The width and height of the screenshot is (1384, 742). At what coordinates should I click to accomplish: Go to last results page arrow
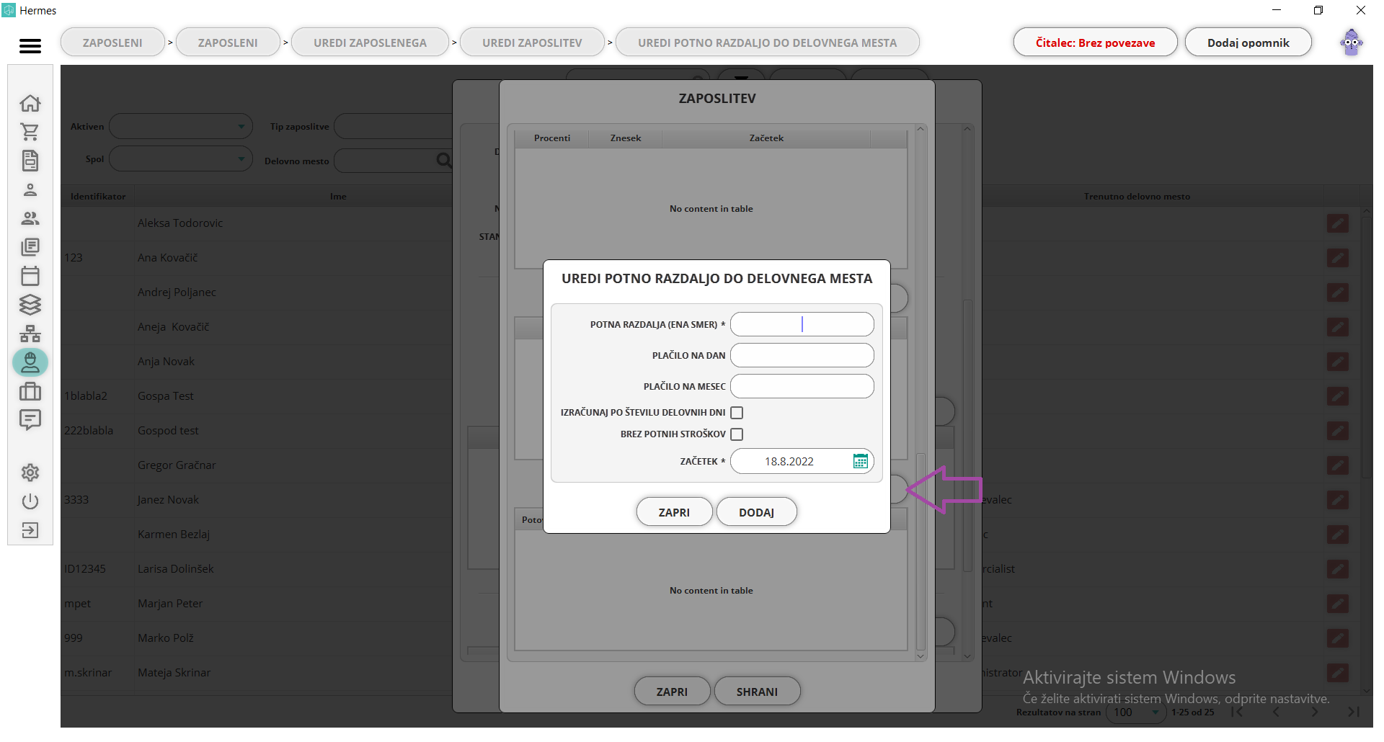(x=1353, y=712)
